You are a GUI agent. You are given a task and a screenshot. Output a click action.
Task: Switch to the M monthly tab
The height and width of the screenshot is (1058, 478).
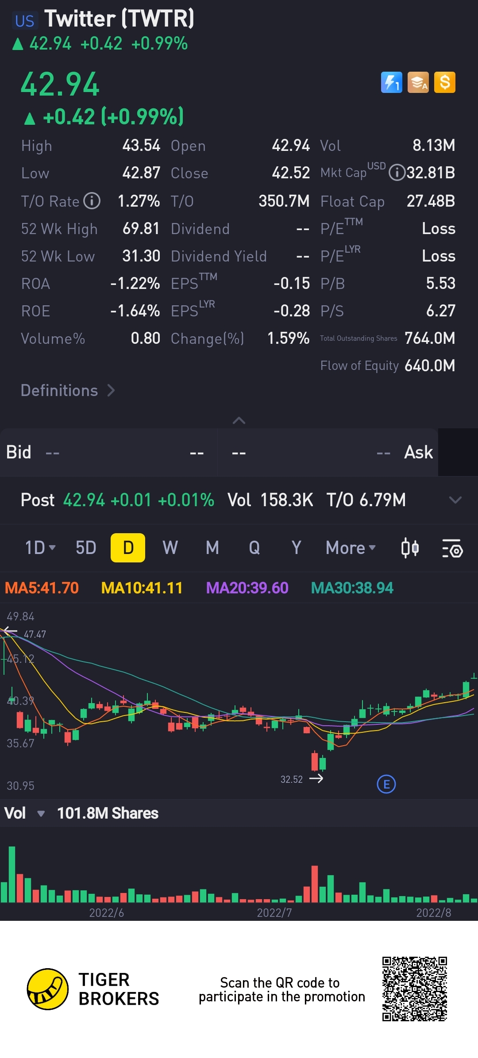(x=212, y=548)
